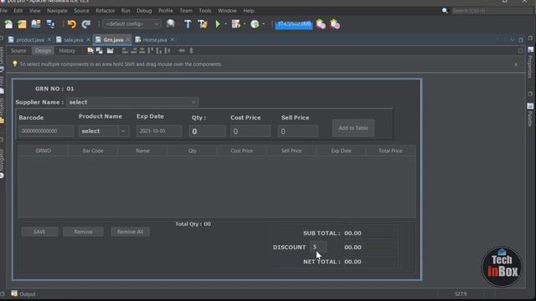Open the Navigate menu
536x301 pixels.
click(x=57, y=11)
